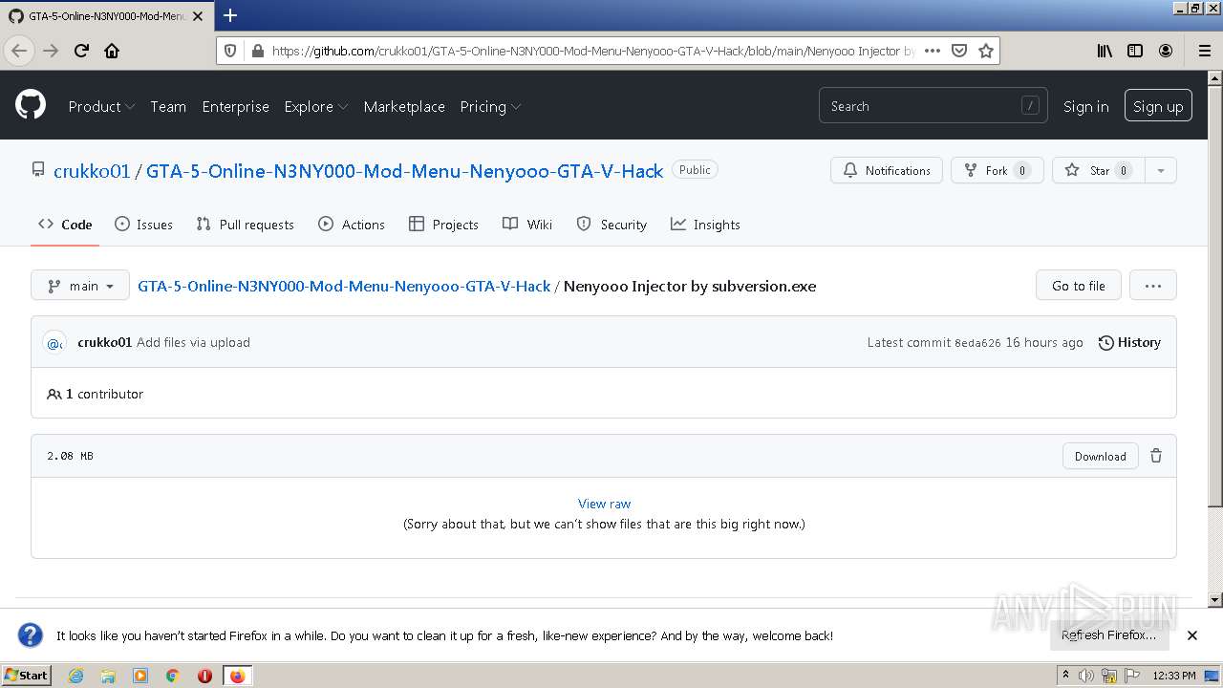The width and height of the screenshot is (1223, 688).
Task: Expand the Pricing menu
Action: tap(490, 106)
